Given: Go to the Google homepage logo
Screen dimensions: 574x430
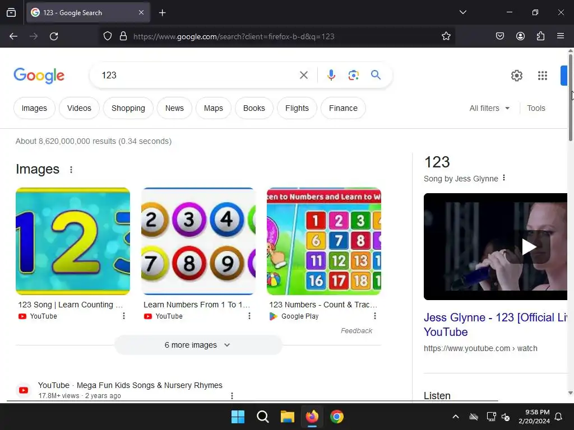Looking at the screenshot, I should pyautogui.click(x=39, y=76).
